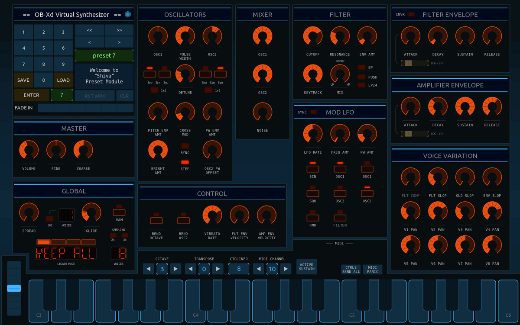Click the Vibrato Rate knob
This screenshot has height=325, width=520.
pyautogui.click(x=212, y=215)
